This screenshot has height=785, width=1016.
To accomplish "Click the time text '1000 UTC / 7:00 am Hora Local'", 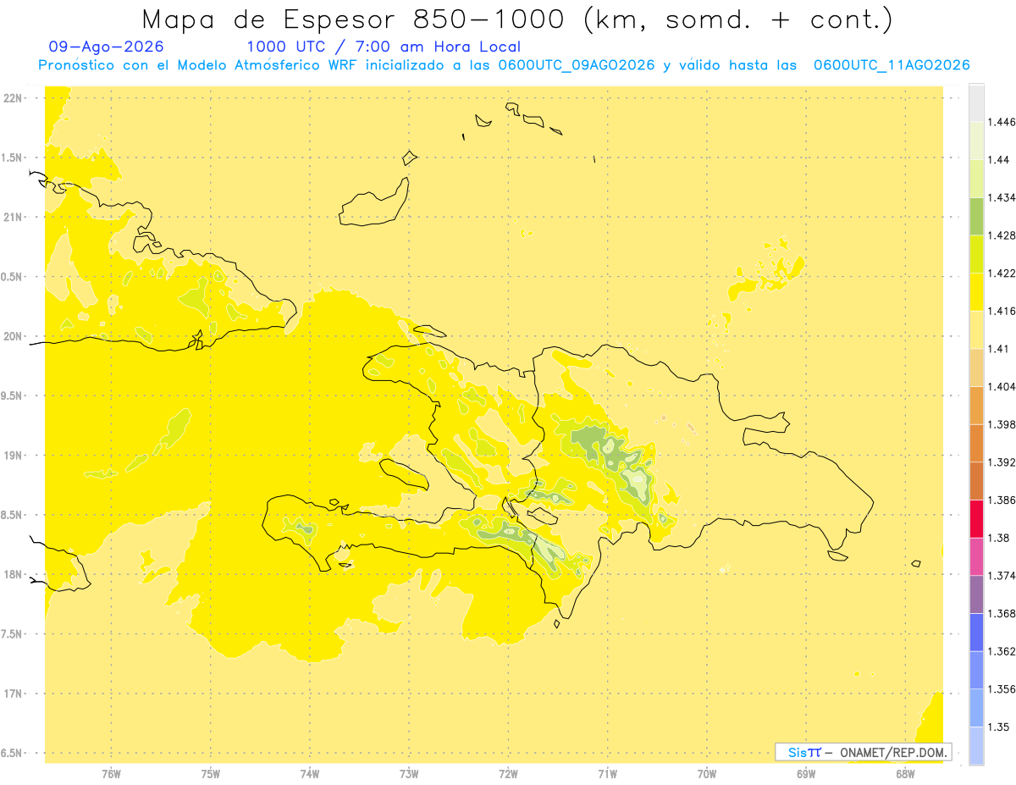I will (x=384, y=47).
